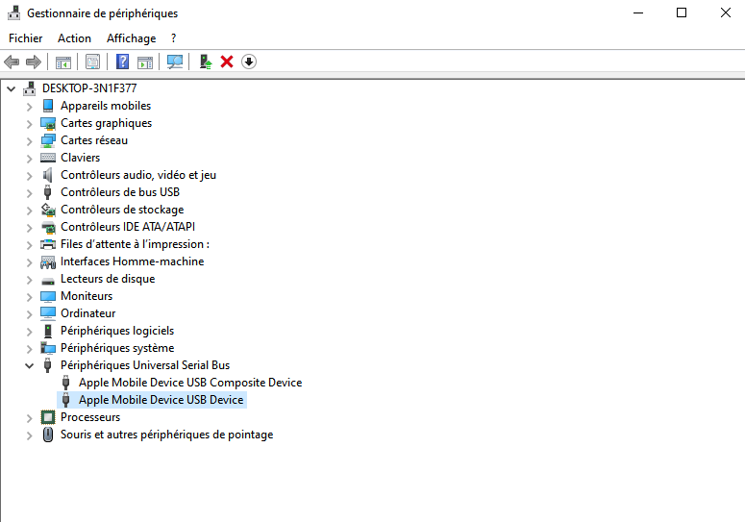The image size is (745, 522).
Task: Collapse the DESKTOP-3N1F377 root node
Action: (x=12, y=88)
